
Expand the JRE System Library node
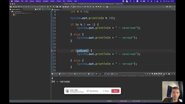coord(12,13)
